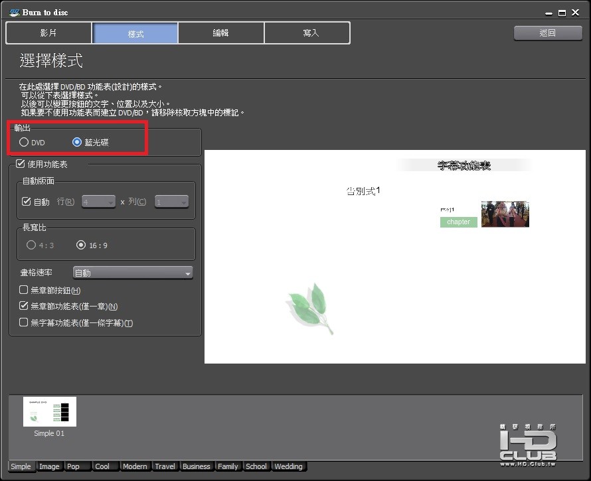The width and height of the screenshot is (591, 481).
Task: Open the 影片 tab
Action: (x=48, y=33)
